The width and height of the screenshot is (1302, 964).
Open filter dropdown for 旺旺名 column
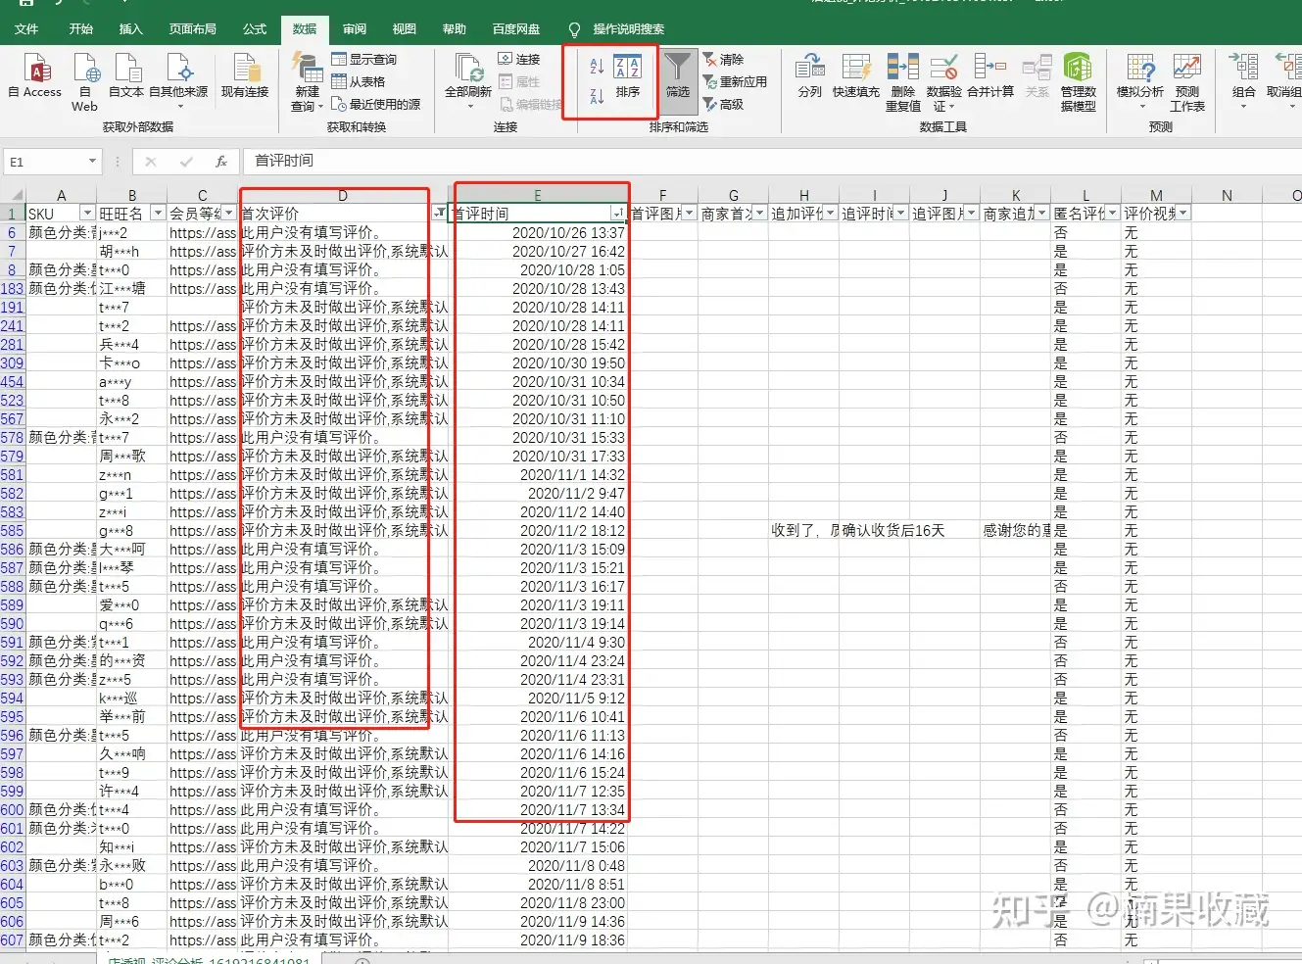click(x=157, y=213)
